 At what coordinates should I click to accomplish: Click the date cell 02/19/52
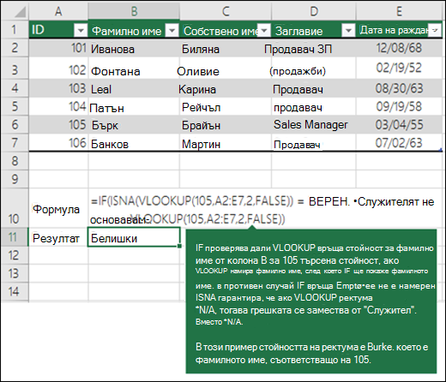coord(399,69)
